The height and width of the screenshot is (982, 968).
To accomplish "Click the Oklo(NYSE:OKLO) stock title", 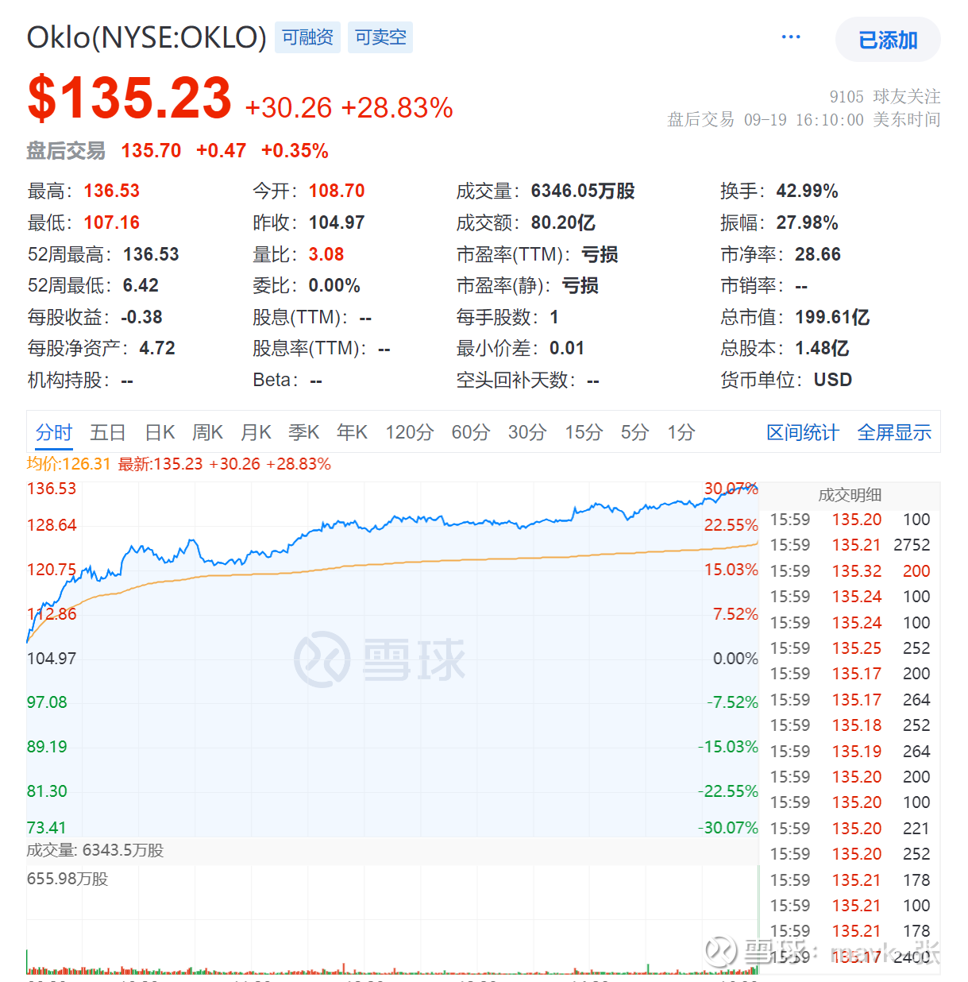I will click(147, 37).
